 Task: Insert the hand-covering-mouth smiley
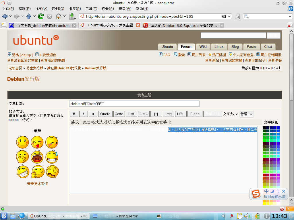[22, 157]
